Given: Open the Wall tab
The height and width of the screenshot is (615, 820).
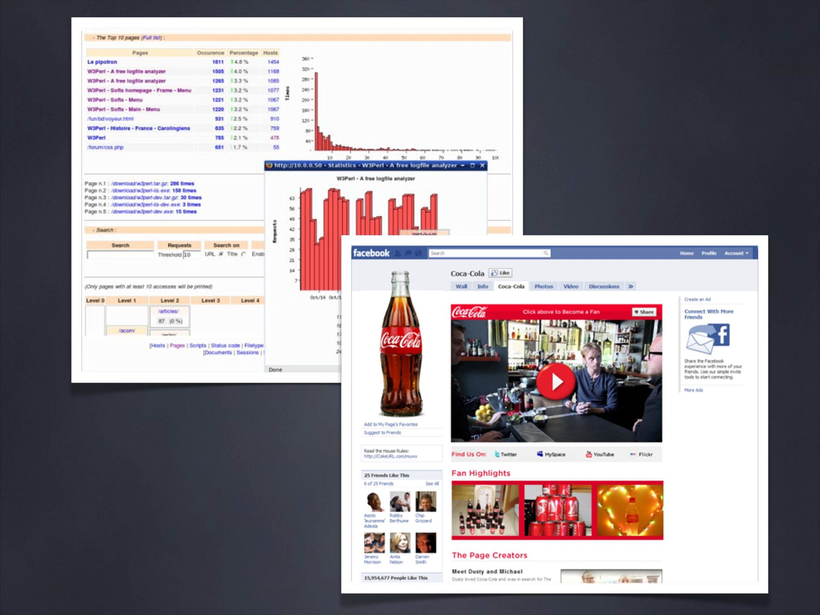Looking at the screenshot, I should coord(461,287).
